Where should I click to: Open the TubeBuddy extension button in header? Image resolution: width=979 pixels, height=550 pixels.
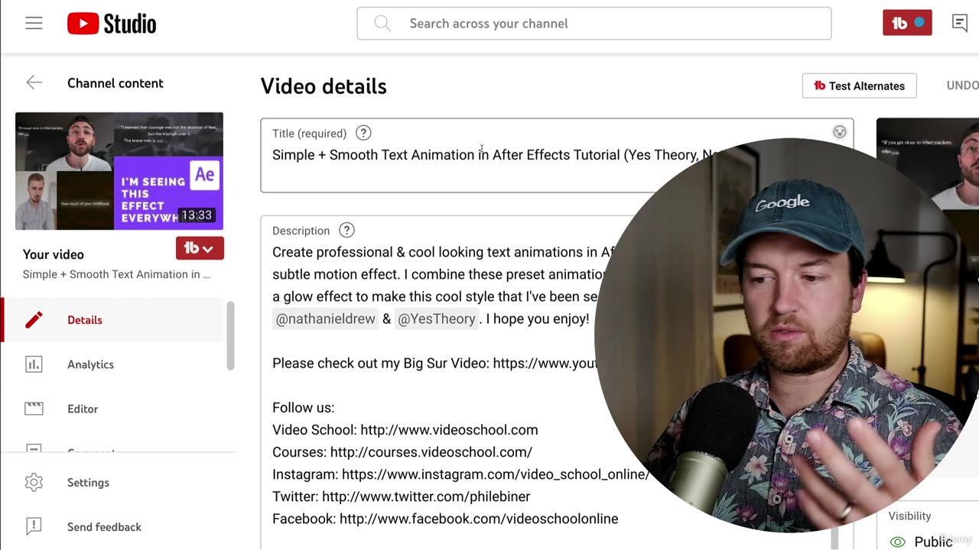click(x=907, y=23)
